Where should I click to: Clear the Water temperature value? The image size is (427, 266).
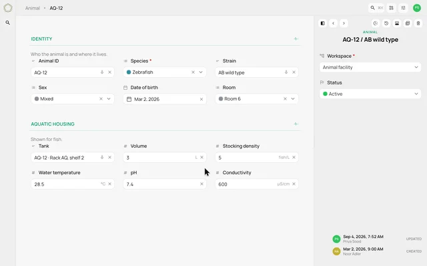(x=109, y=184)
